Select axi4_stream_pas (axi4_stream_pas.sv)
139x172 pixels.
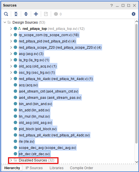click(50, 97)
